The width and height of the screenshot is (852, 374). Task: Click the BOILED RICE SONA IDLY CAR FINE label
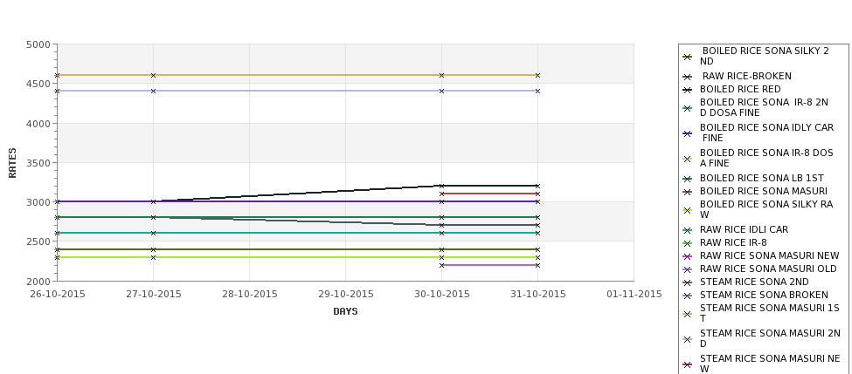tap(766, 133)
